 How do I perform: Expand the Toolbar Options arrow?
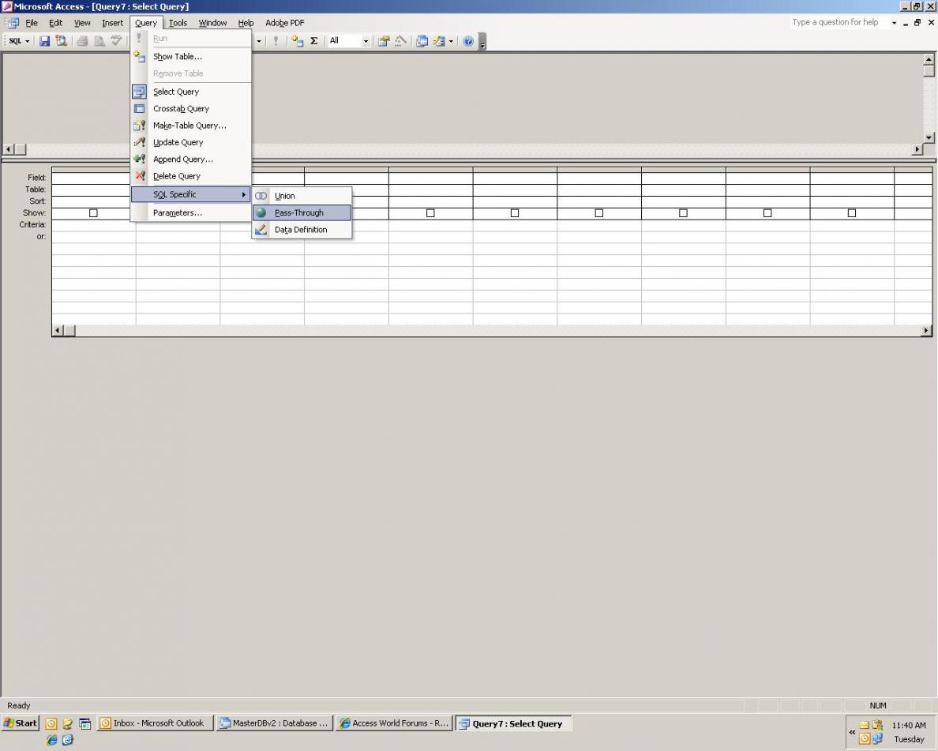pos(482,41)
